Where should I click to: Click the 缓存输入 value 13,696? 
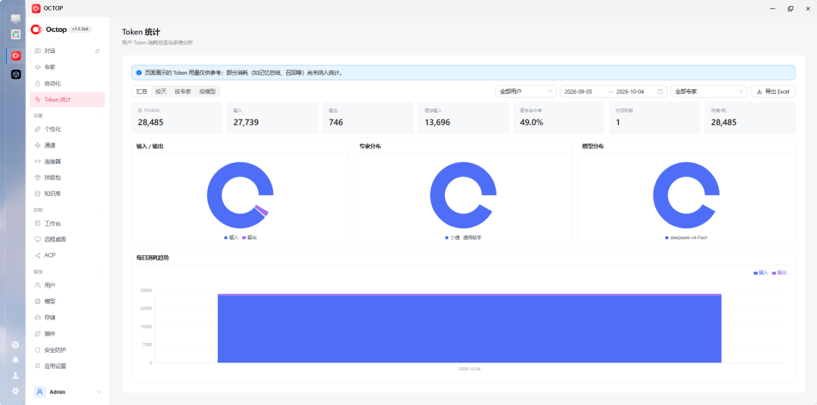pyautogui.click(x=438, y=123)
